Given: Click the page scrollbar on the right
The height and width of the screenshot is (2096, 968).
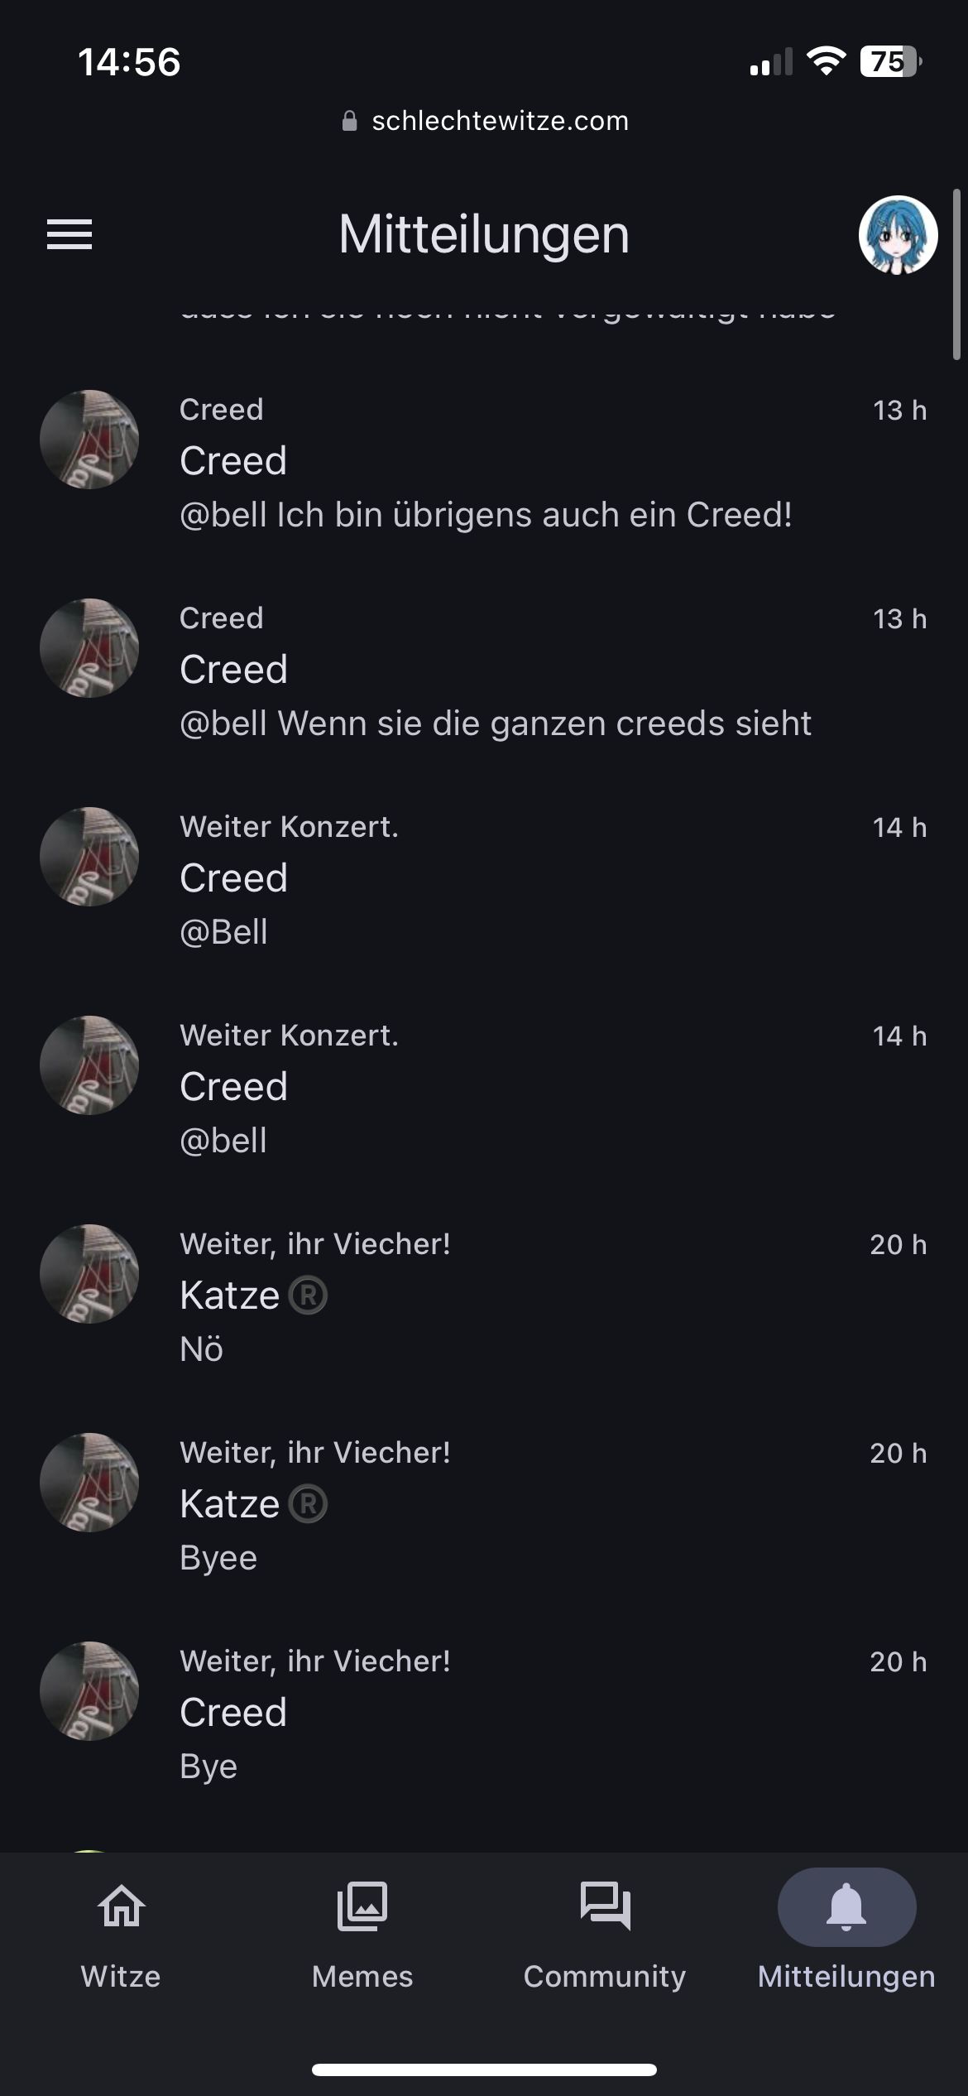Looking at the screenshot, I should (956, 275).
